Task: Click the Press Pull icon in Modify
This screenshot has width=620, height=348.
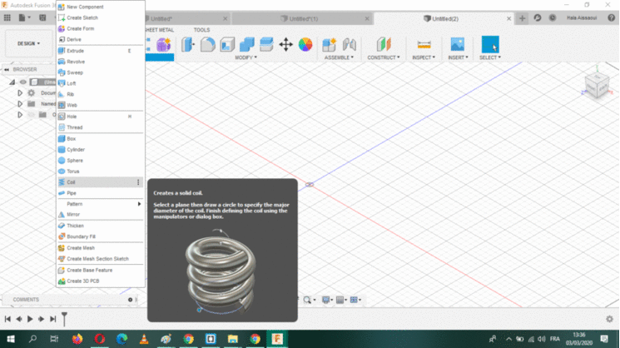Action: coord(188,45)
